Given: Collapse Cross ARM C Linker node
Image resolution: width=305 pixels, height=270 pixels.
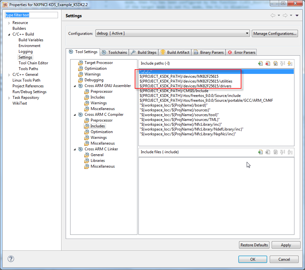Looking at the screenshot, I should click(75, 149).
